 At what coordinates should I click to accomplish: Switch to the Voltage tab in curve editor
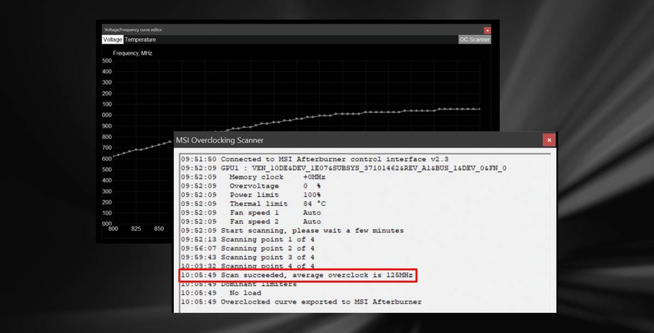click(x=112, y=40)
